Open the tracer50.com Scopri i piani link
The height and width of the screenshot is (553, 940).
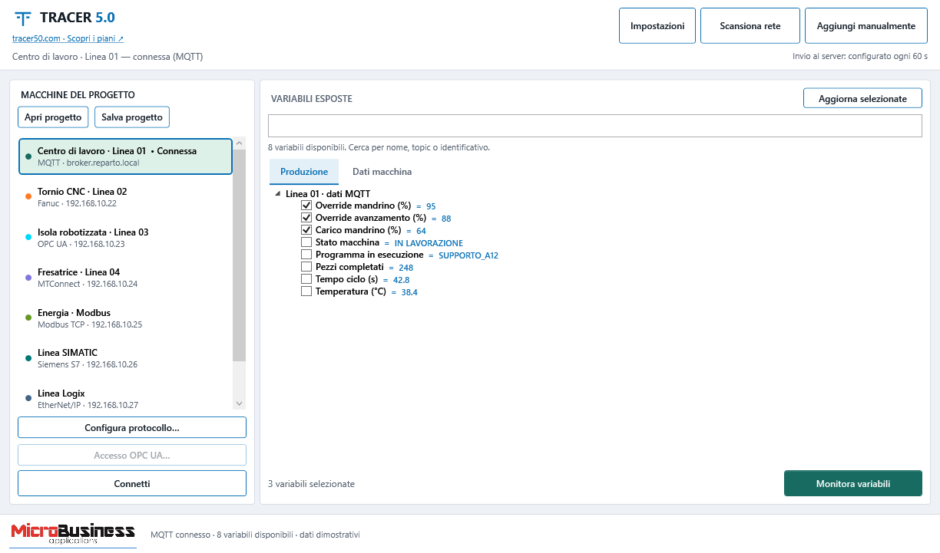pyautogui.click(x=68, y=38)
